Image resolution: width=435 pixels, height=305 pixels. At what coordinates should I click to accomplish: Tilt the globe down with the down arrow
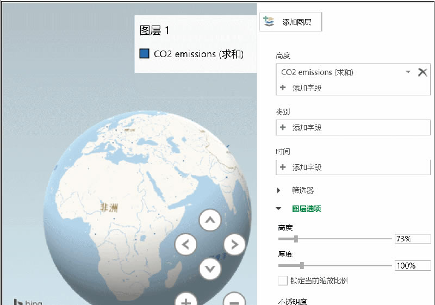[x=210, y=268]
